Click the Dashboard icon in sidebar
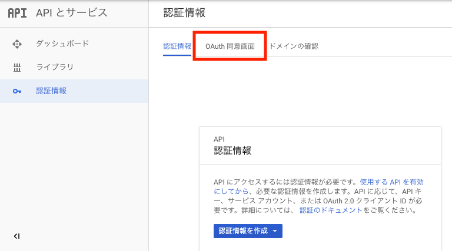The image size is (452, 251). point(17,44)
